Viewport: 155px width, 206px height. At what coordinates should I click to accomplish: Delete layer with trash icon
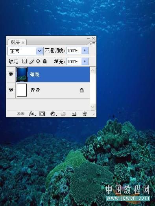pos(85,114)
